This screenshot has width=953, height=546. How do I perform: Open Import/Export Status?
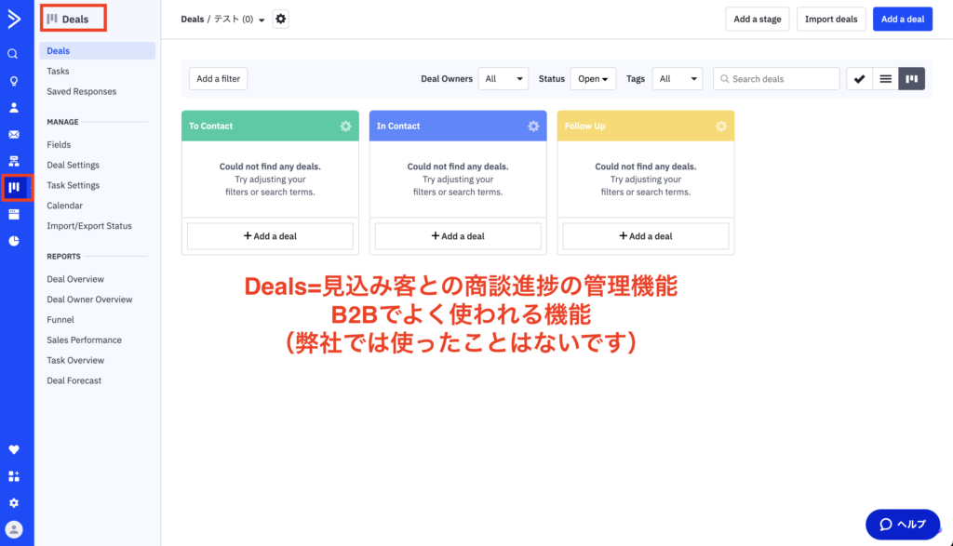[89, 225]
